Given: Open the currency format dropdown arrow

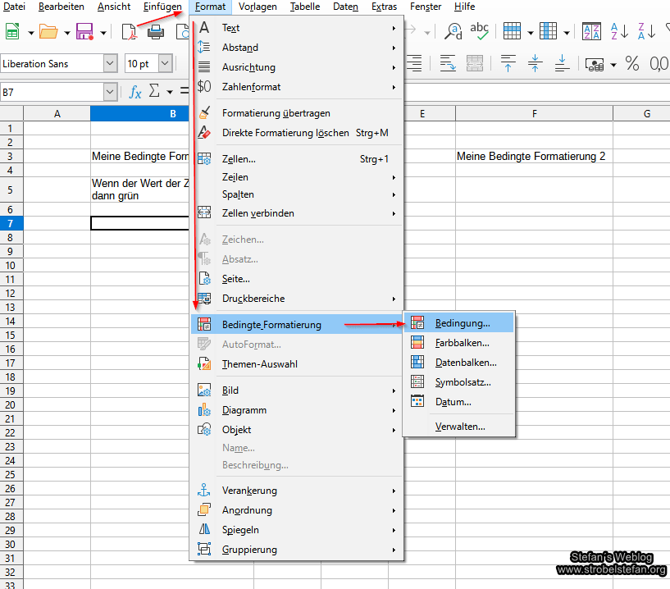Looking at the screenshot, I should tap(612, 62).
